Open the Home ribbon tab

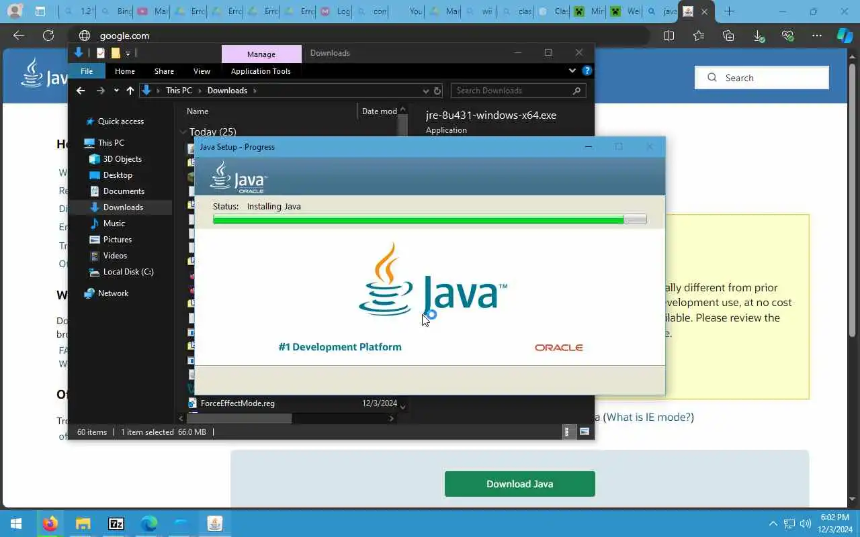pyautogui.click(x=125, y=71)
